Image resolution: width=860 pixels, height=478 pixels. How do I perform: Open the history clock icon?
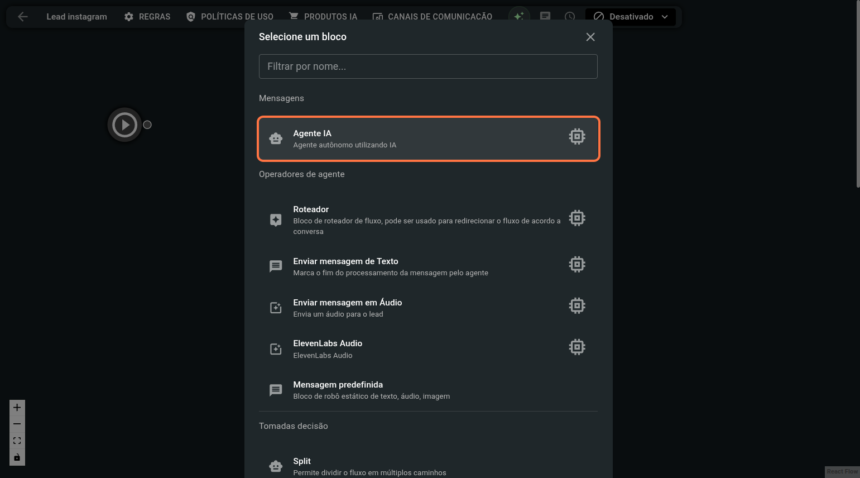(570, 16)
